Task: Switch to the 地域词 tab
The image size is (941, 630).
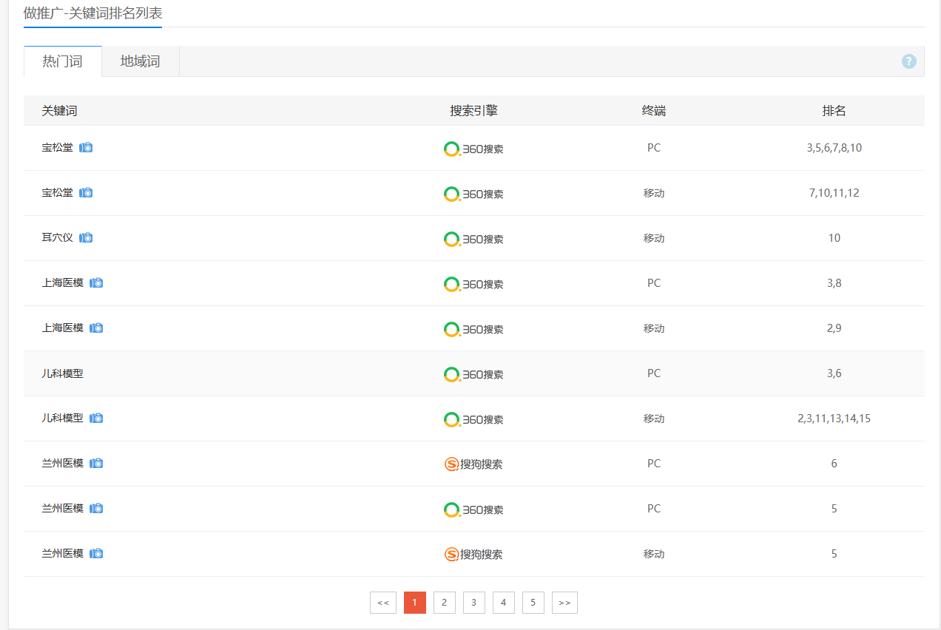Action: pyautogui.click(x=141, y=61)
